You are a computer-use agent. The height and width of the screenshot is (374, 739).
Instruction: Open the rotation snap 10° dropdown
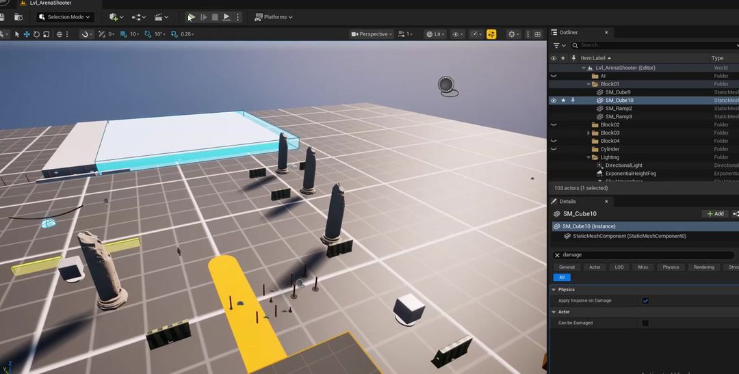(159, 34)
